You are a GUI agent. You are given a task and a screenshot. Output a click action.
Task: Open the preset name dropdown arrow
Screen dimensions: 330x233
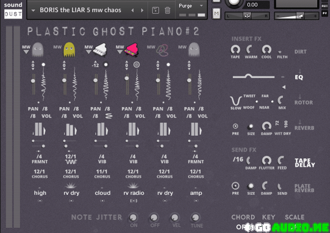(33, 10)
